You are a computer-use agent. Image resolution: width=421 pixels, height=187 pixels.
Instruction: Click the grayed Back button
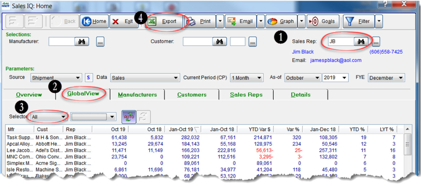64,21
